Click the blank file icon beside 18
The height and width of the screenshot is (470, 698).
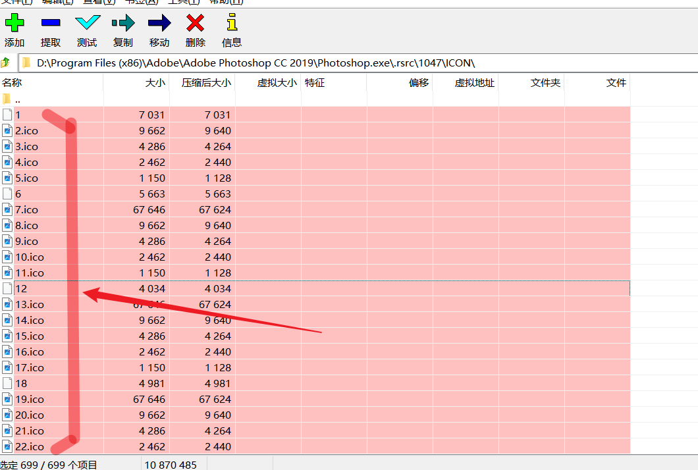click(x=7, y=383)
